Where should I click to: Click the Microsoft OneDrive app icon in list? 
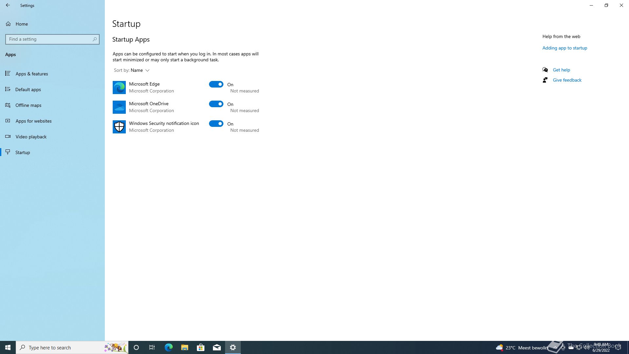click(119, 107)
